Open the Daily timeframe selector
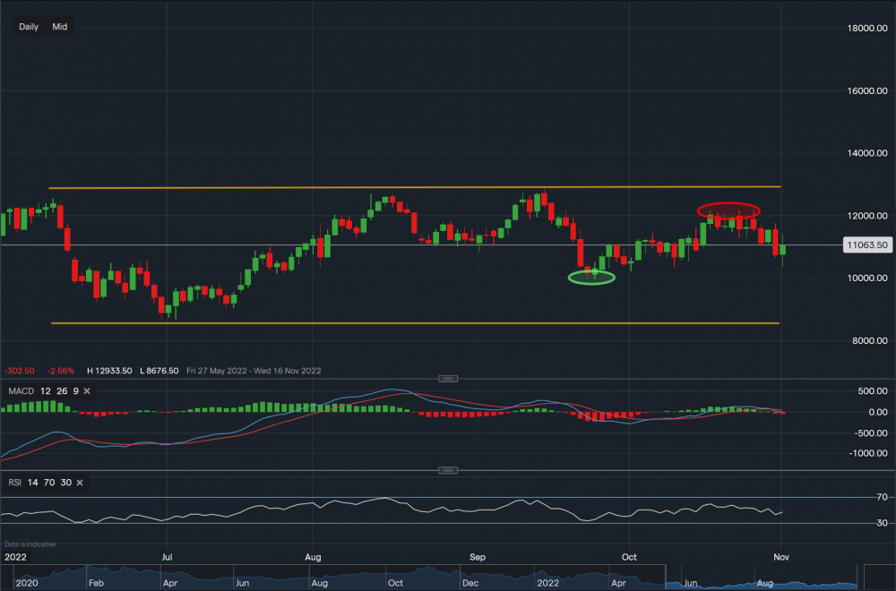This screenshot has width=896, height=591. (x=29, y=27)
